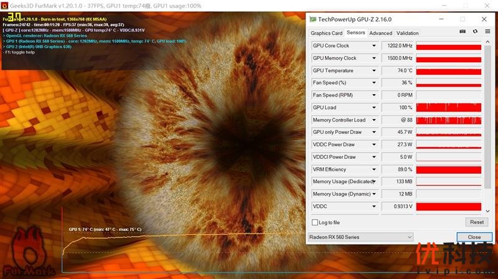The image size is (498, 279).
Task: Click the GPU Load history graph
Action: coord(448,107)
